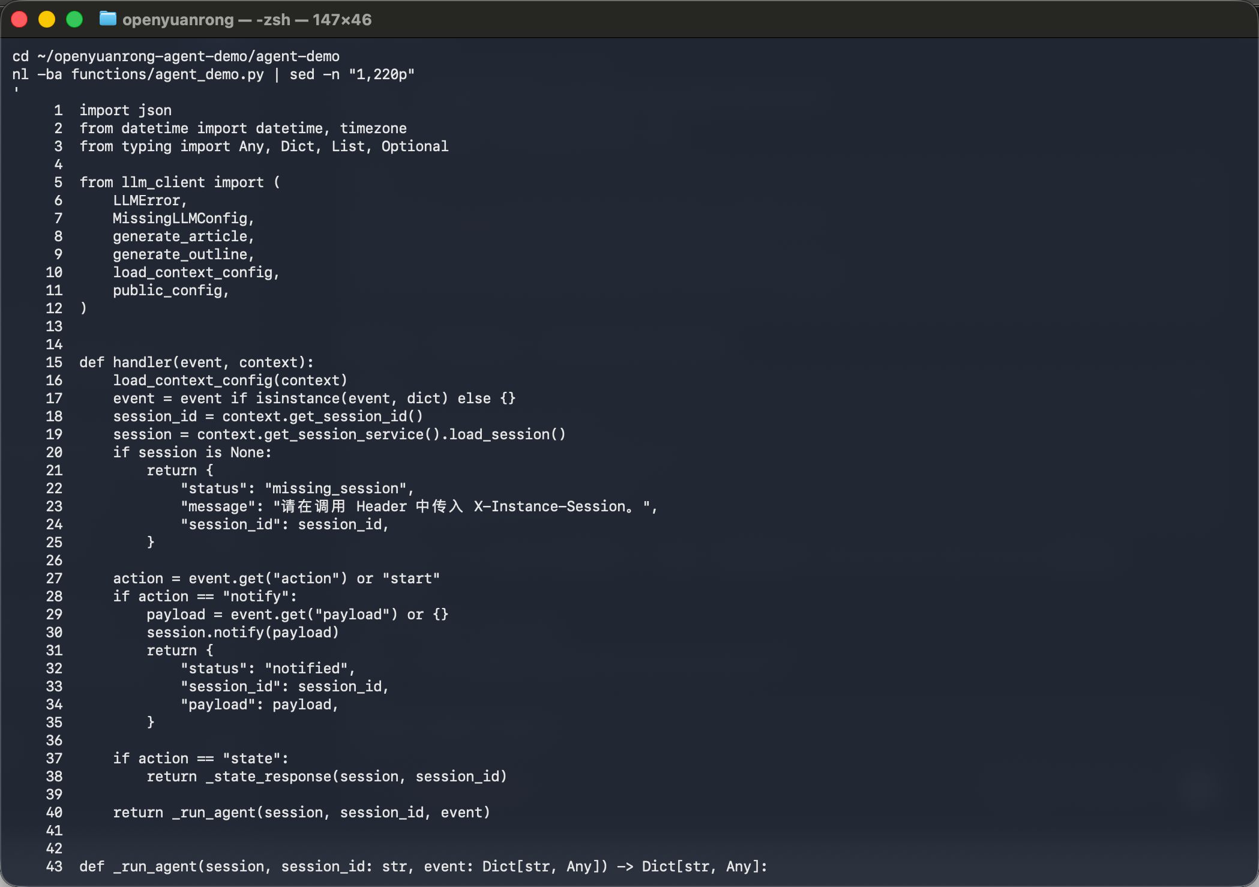Screen dimensions: 1259x887
Task: Click '"status": "missing_session",' line
Action: (x=298, y=489)
